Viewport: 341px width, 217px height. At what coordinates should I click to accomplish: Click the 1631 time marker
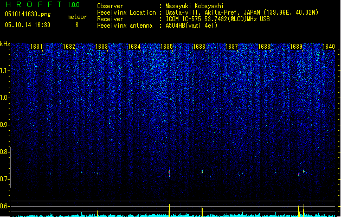(36, 47)
